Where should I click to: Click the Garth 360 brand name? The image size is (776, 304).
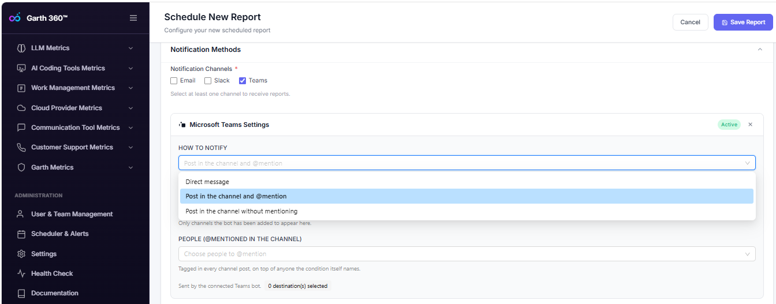(47, 18)
